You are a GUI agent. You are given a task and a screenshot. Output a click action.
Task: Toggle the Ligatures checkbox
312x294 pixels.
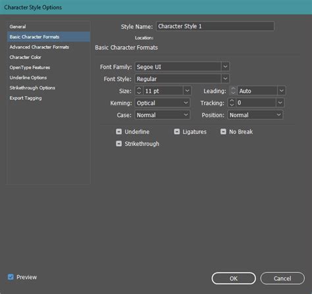click(x=177, y=132)
